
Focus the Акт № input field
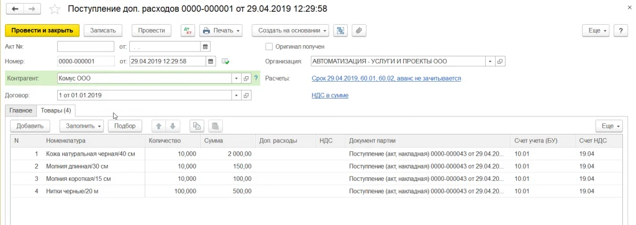(x=86, y=46)
